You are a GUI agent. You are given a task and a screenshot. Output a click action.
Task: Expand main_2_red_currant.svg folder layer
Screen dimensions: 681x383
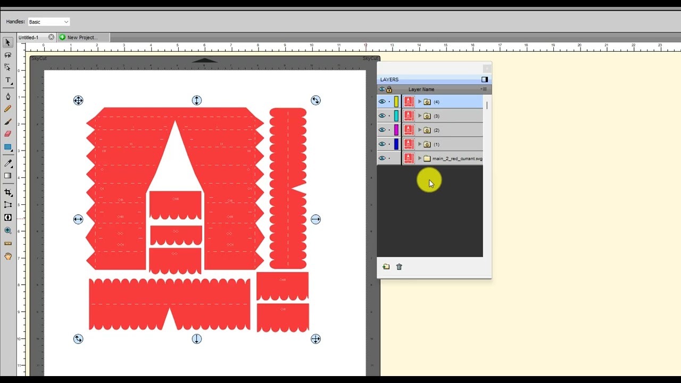[x=420, y=159]
